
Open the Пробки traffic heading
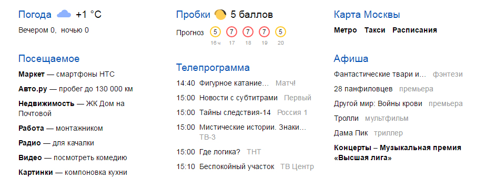[x=193, y=15]
